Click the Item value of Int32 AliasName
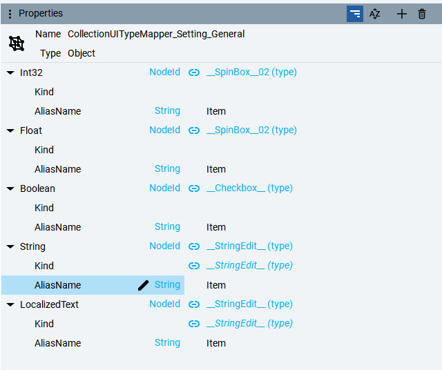 [216, 111]
